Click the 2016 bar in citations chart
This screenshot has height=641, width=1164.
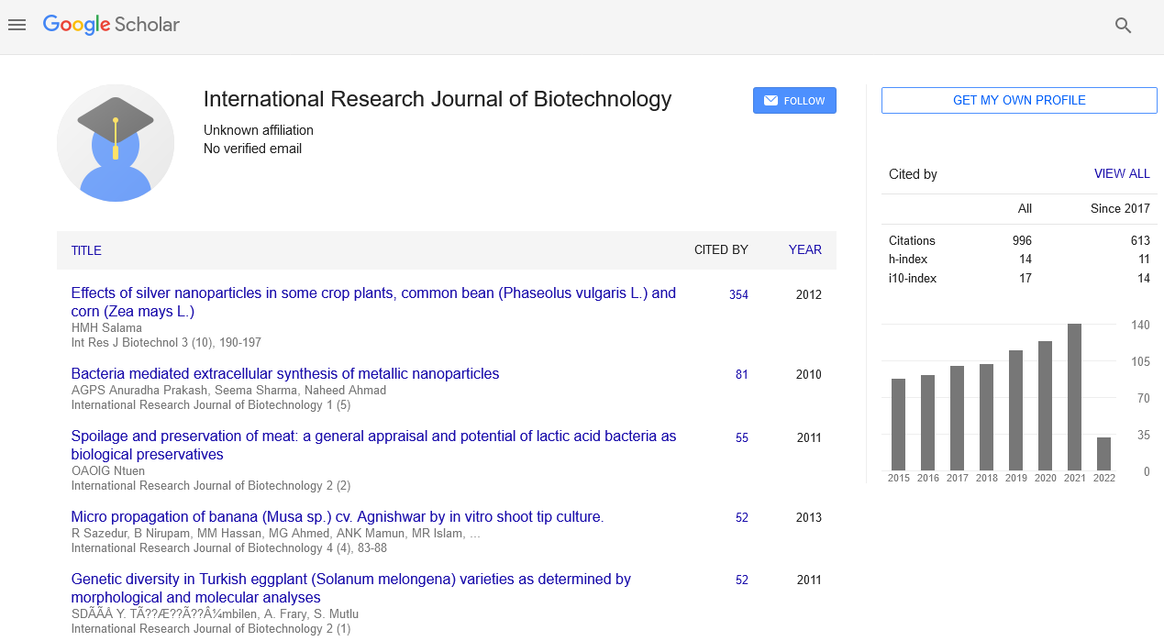point(928,423)
